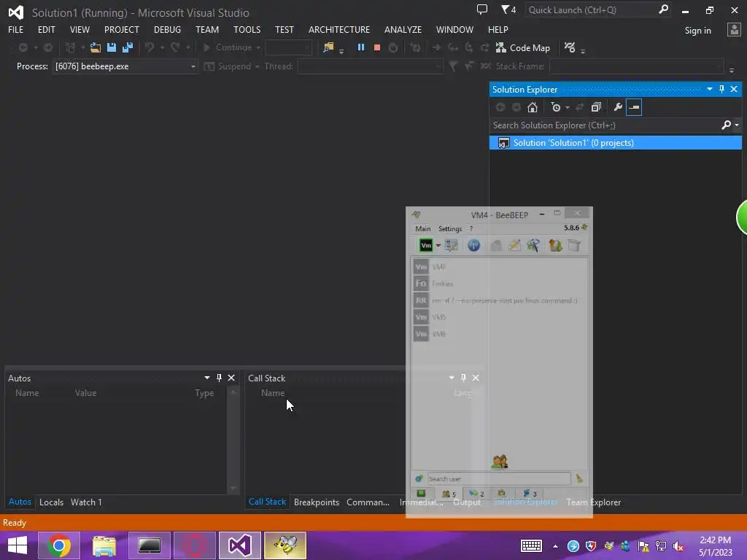Screen dimensions: 747x560
Task: Click Sign in link
Action: point(697,31)
